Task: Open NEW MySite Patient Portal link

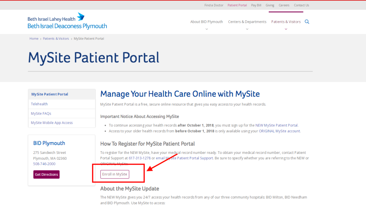Action: click(277, 125)
